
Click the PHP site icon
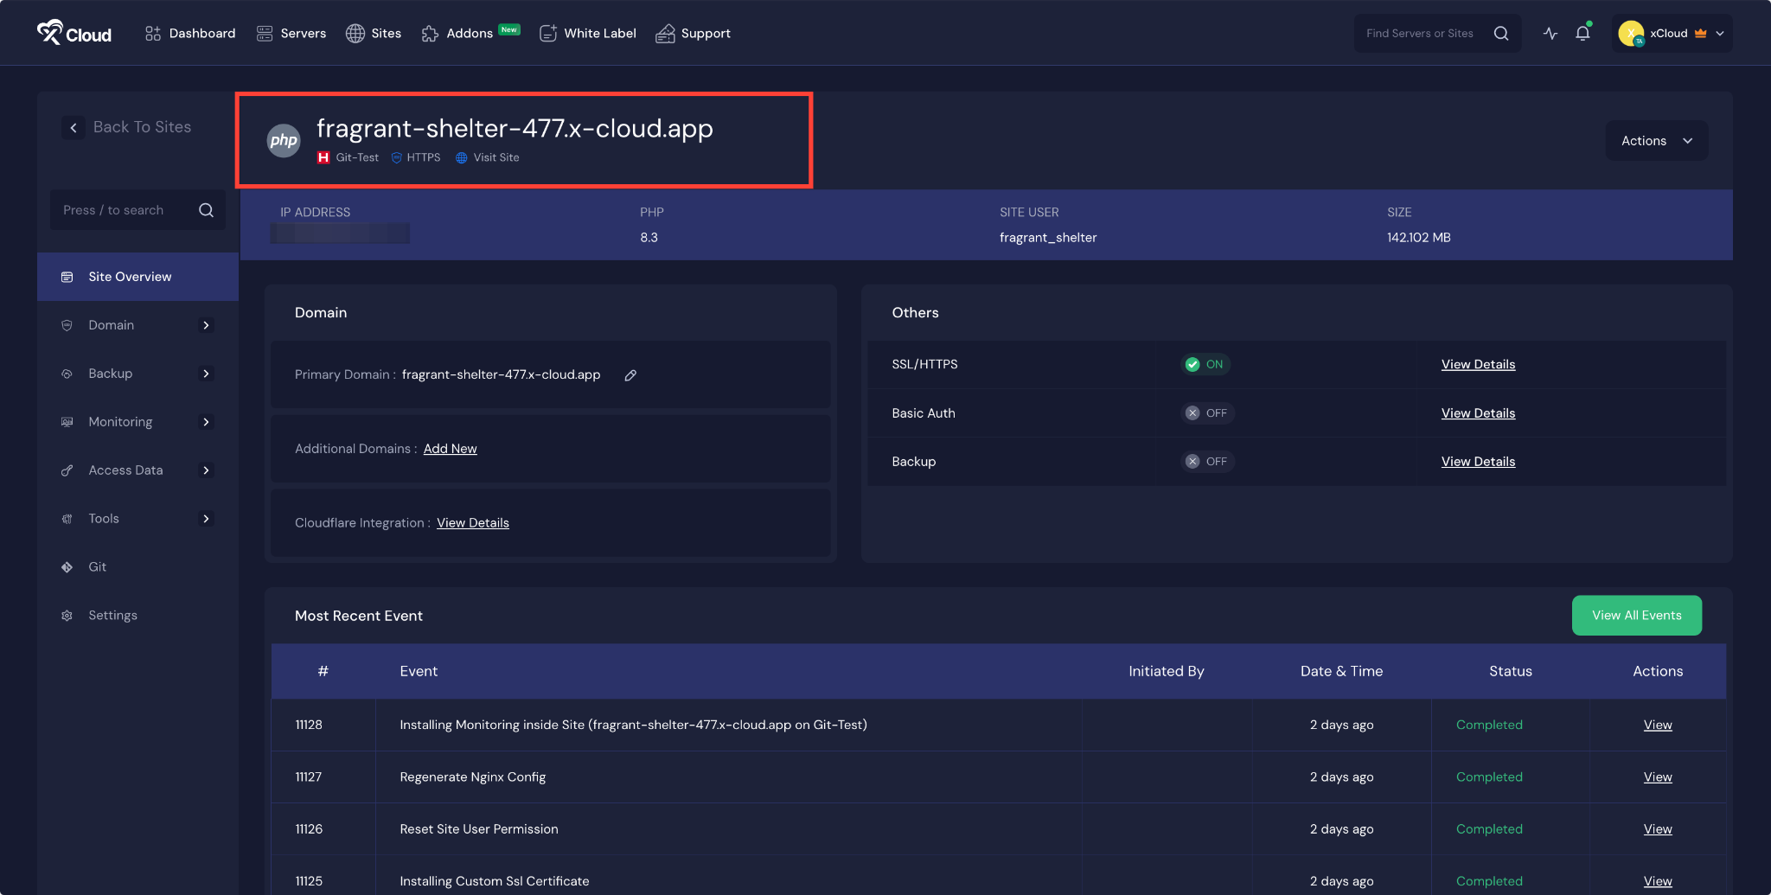(284, 141)
